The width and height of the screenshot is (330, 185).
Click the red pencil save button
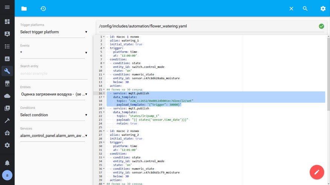(316, 172)
